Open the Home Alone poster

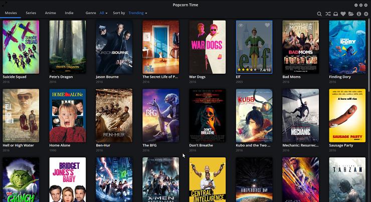(x=68, y=115)
